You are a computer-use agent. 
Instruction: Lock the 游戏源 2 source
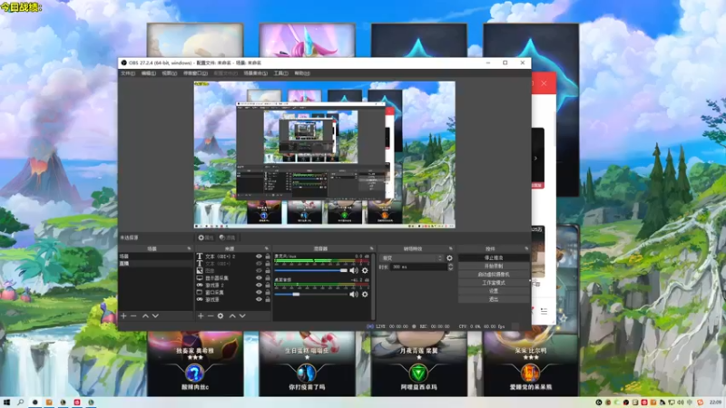click(268, 286)
